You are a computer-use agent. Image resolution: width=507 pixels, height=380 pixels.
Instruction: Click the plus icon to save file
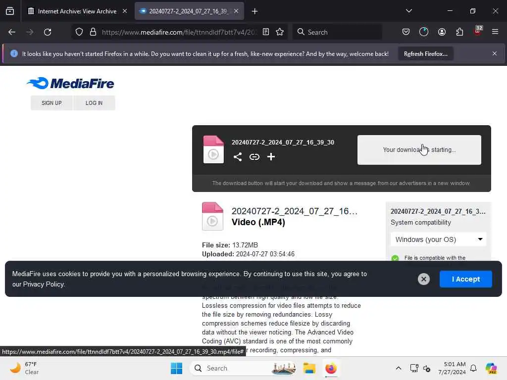click(x=271, y=157)
